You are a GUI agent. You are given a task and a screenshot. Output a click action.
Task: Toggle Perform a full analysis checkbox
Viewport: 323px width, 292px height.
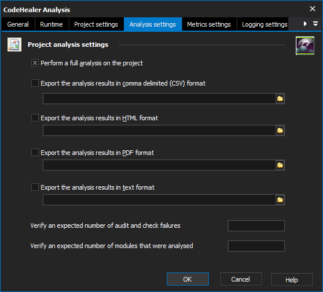35,63
